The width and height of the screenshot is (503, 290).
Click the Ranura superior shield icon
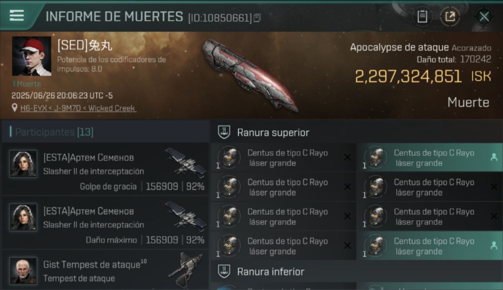pyautogui.click(x=224, y=132)
